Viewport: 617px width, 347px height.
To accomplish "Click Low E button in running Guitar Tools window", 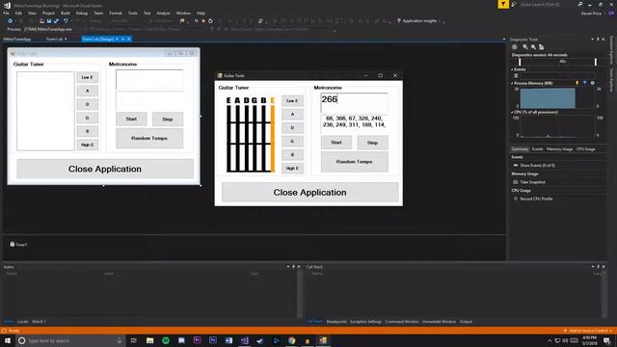I will click(292, 100).
